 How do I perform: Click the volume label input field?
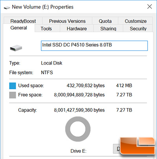tap(94, 46)
